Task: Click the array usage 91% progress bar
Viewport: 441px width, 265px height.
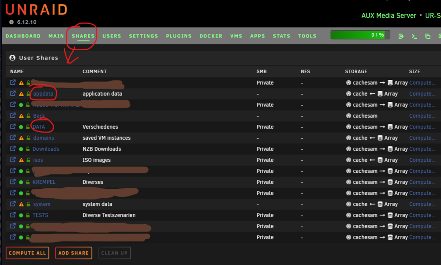Action: pos(360,35)
